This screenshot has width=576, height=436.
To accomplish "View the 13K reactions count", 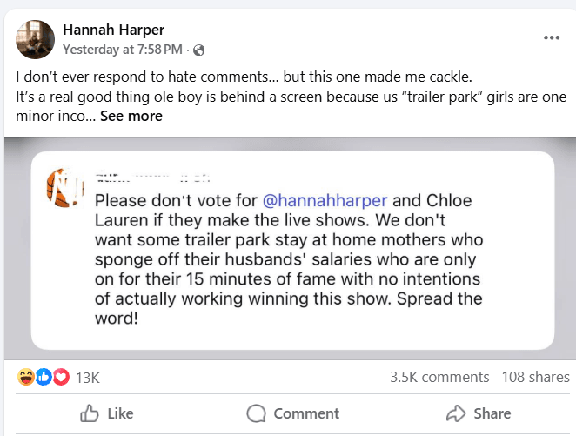I will point(88,378).
